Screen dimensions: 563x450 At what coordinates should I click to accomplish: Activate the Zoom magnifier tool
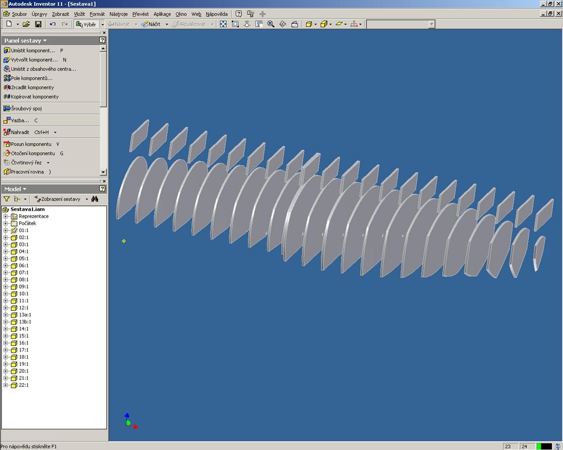pos(271,24)
